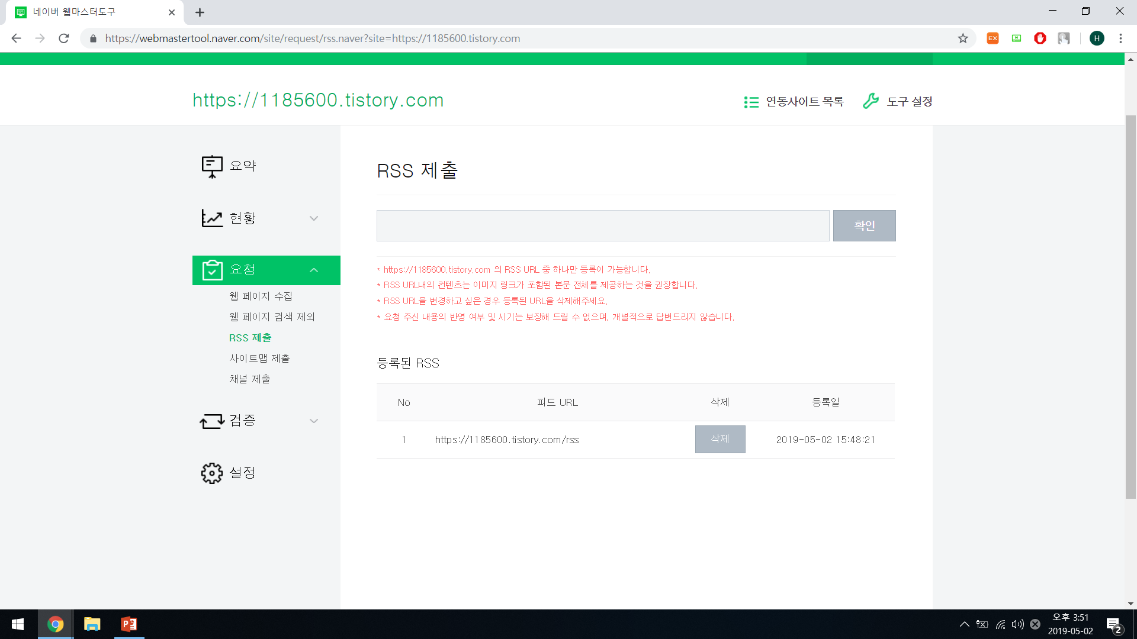Click the 요약 menu label
The height and width of the screenshot is (639, 1137).
pos(243,166)
